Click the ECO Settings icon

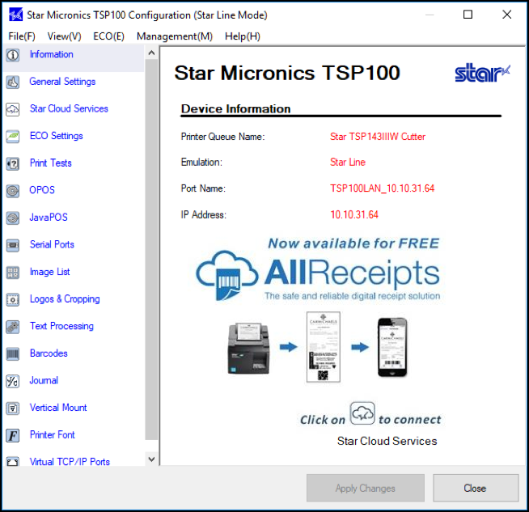[x=13, y=136]
